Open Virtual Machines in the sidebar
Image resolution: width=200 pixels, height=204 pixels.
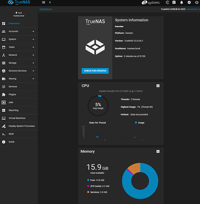(19, 118)
